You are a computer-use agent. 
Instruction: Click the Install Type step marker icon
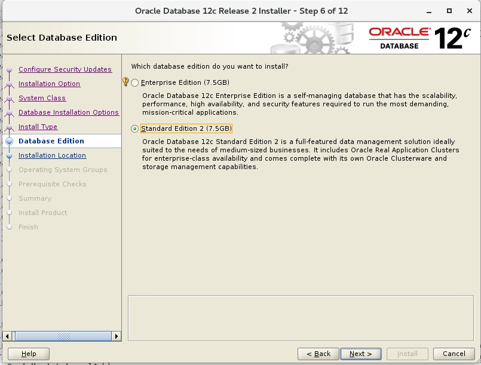(x=10, y=127)
